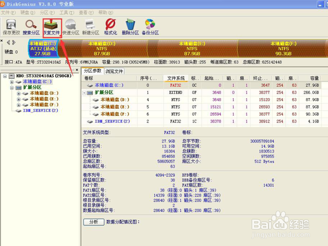Click the 序号 column header
Viewport: 328px width, 246px height.
(x=150, y=78)
